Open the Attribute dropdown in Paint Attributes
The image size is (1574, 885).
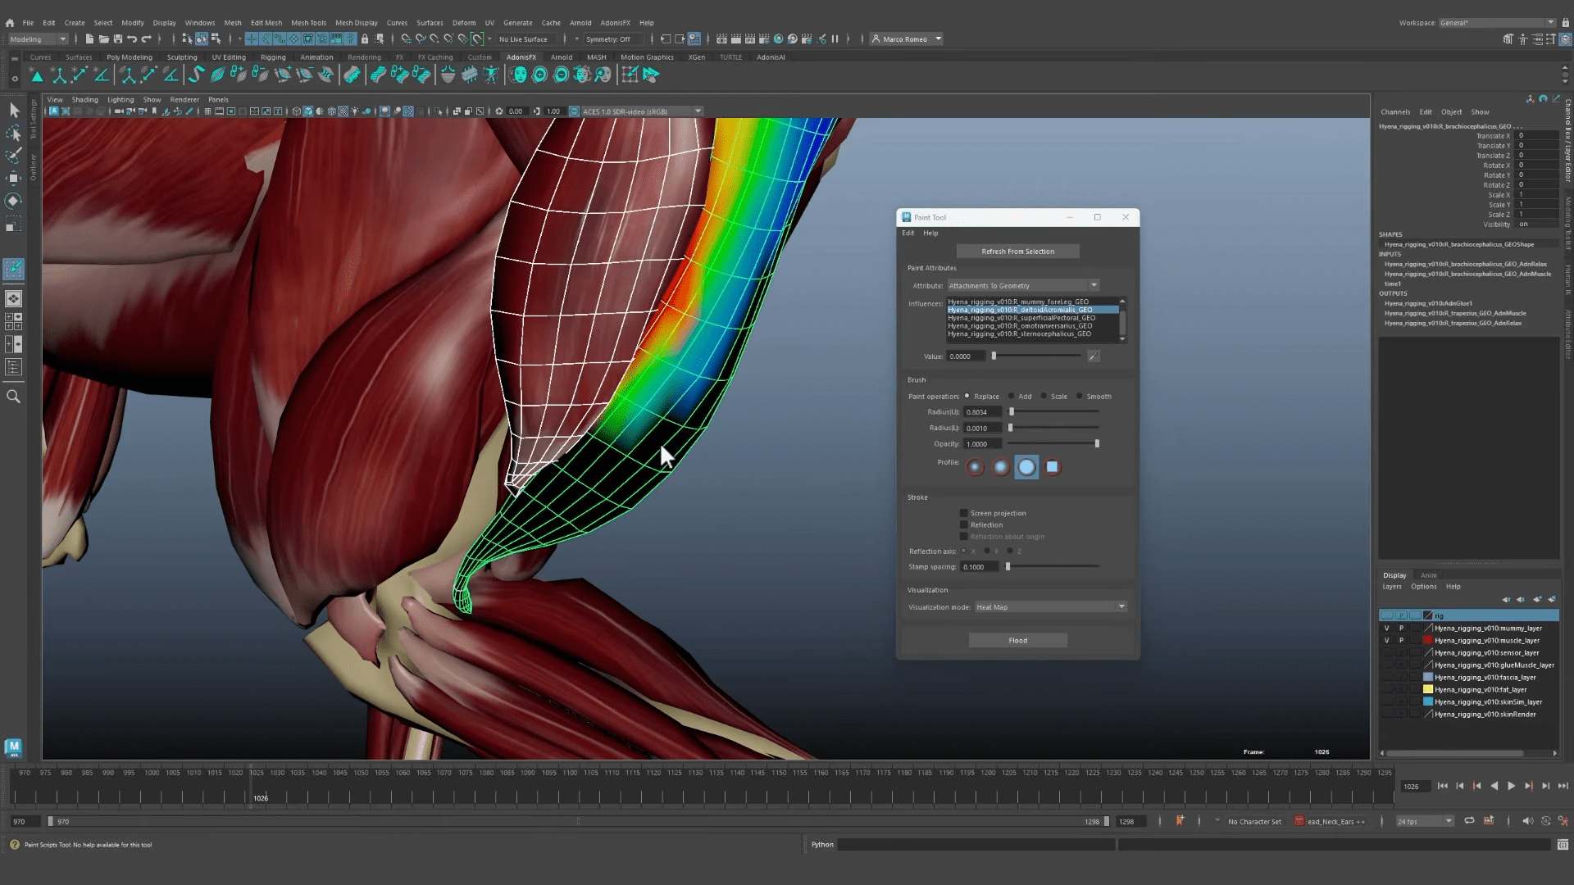[x=1094, y=285]
